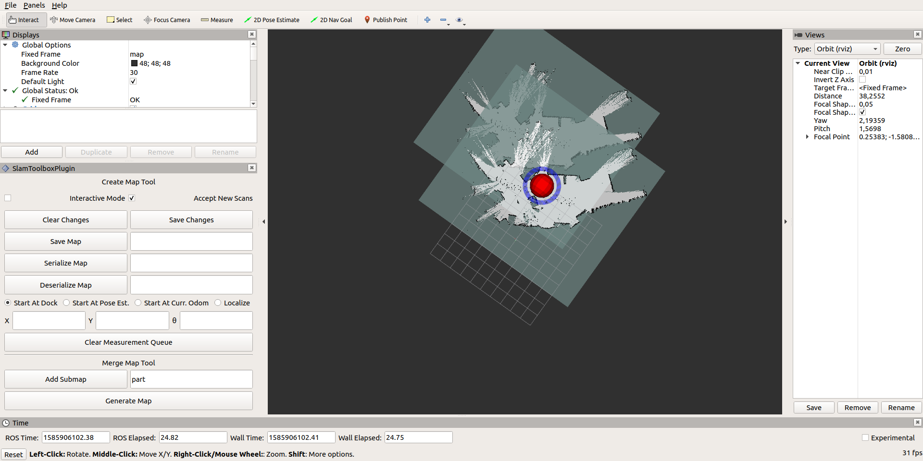
Task: Select the Localize radio button
Action: pos(218,303)
